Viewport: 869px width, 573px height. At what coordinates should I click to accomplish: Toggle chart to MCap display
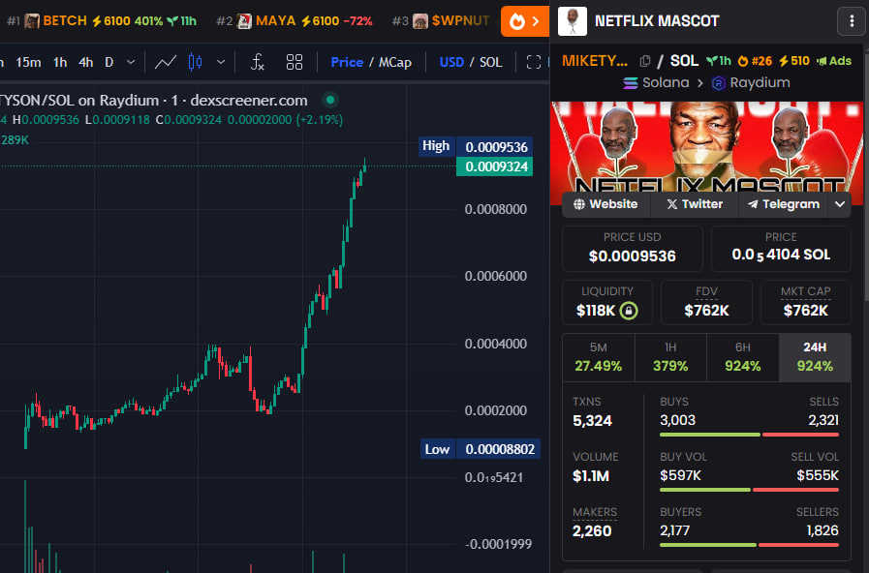point(395,62)
